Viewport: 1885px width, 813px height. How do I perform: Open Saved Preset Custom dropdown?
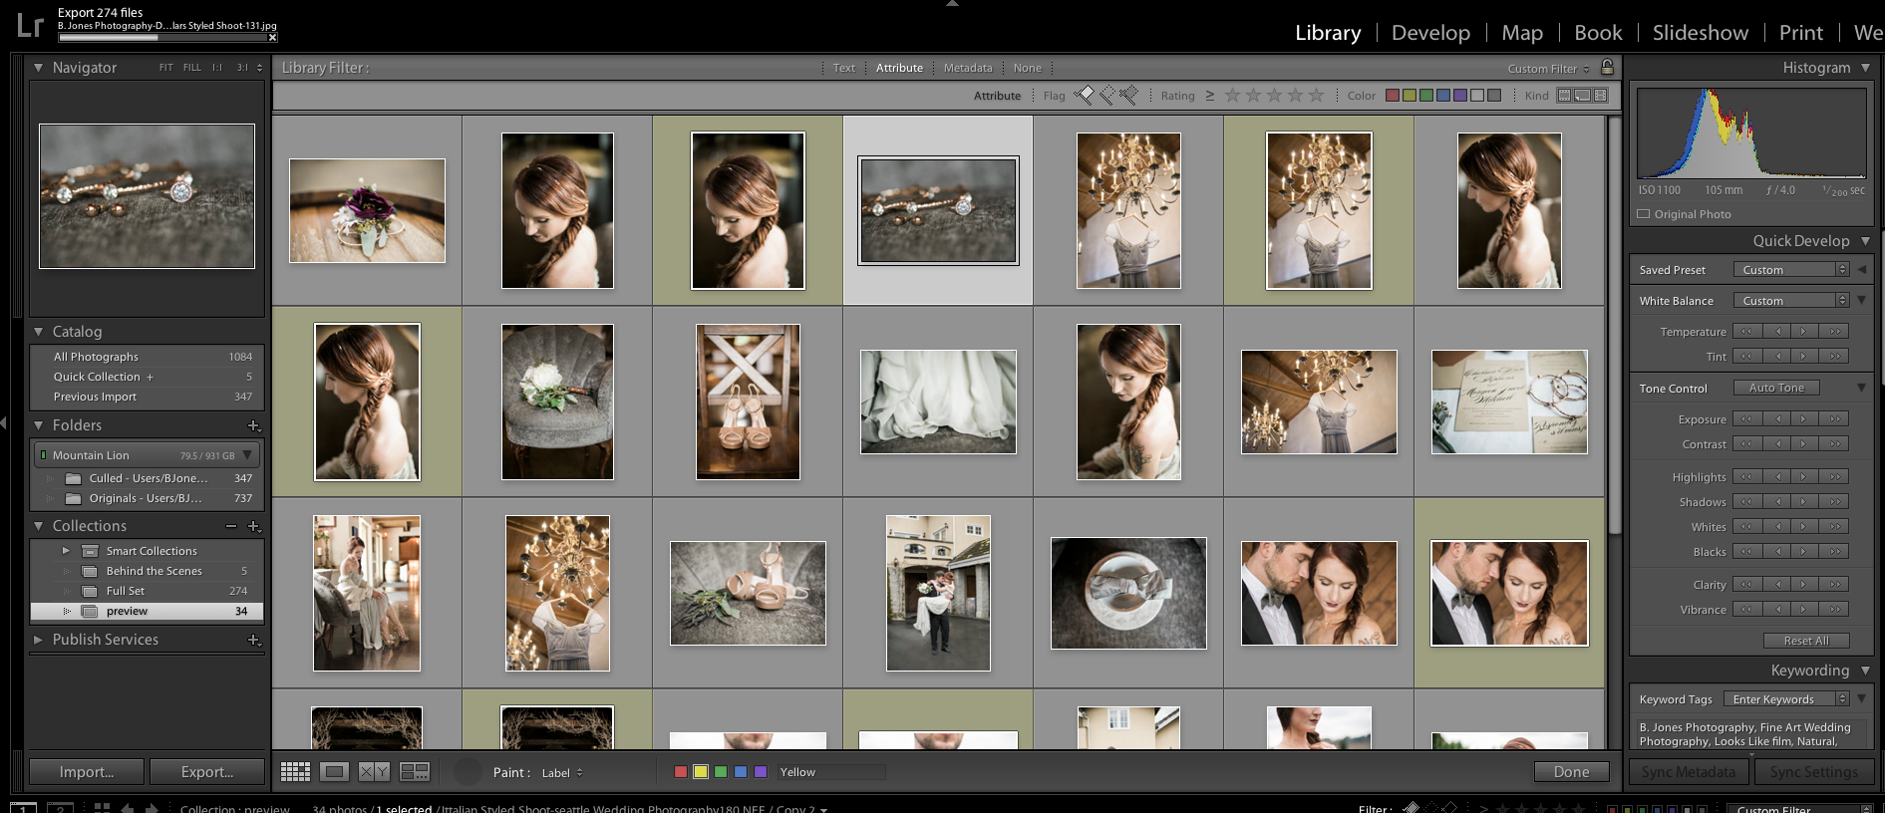pyautogui.click(x=1791, y=270)
